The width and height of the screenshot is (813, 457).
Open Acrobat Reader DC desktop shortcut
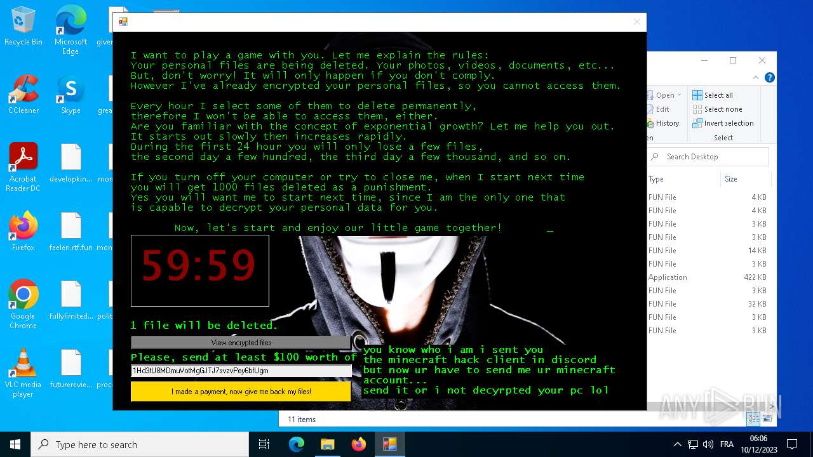coord(24,168)
